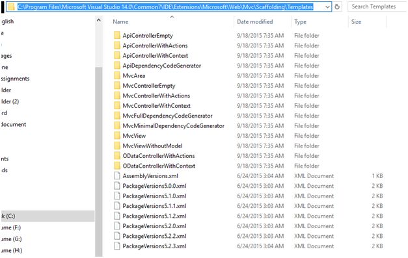Click the PackageVersions5.2.0.xml file icon
Image resolution: width=408 pixels, height=258 pixels.
click(x=117, y=226)
